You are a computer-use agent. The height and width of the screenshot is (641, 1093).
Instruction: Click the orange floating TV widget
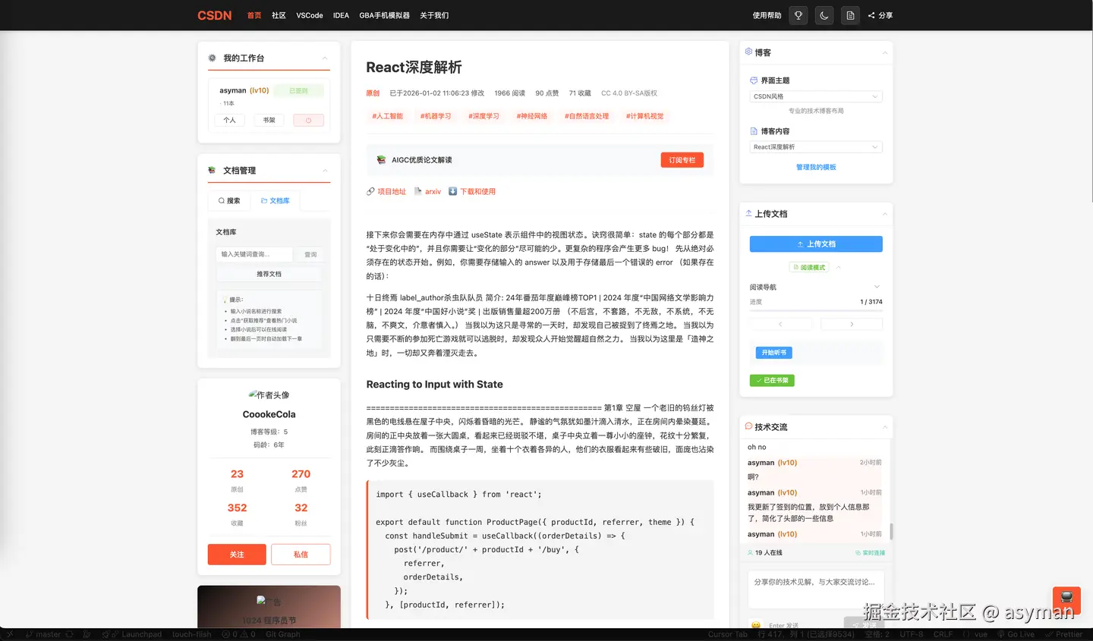1066,599
